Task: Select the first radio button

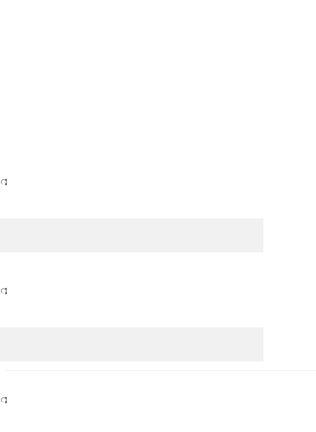Action: (4, 182)
